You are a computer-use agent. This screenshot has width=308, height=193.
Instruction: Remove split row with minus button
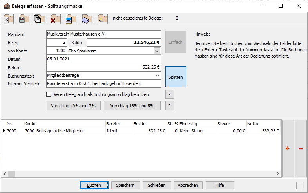pos(301,148)
